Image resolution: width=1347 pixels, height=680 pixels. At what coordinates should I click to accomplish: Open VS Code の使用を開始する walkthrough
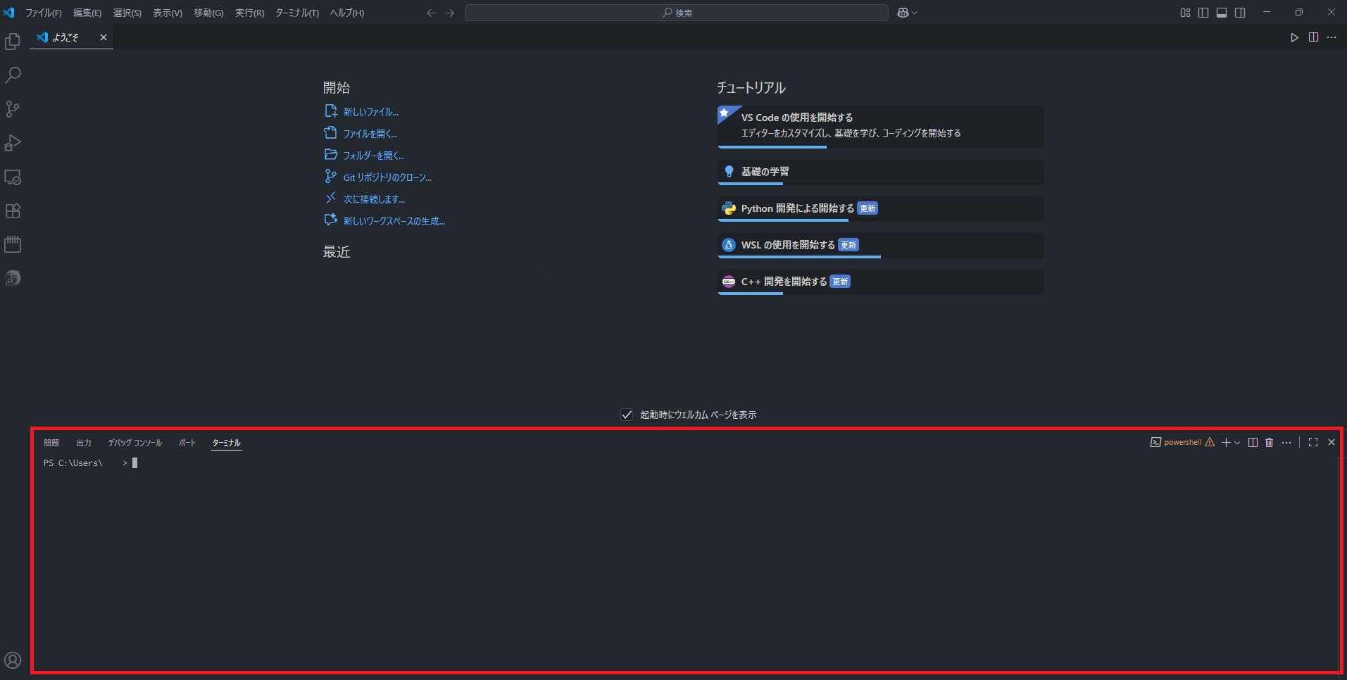(880, 127)
